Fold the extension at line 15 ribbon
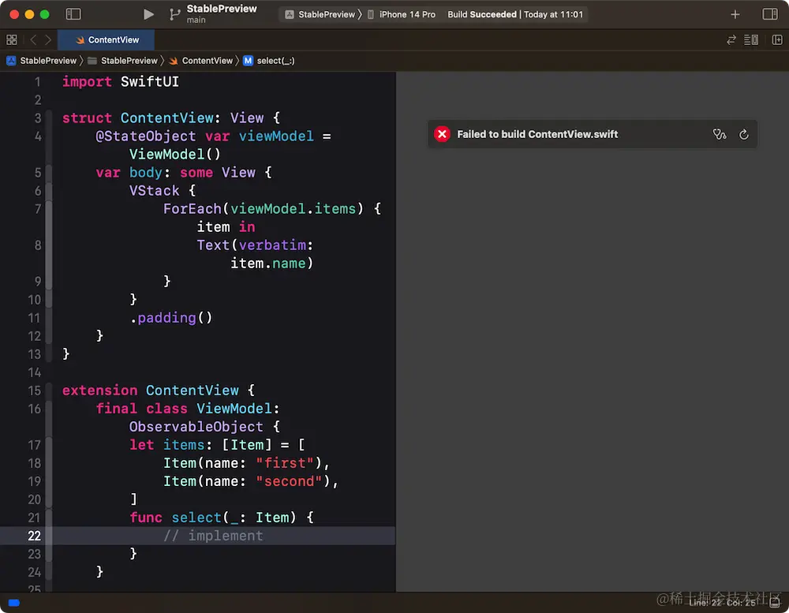Viewport: 789px width, 613px height. pyautogui.click(x=49, y=391)
